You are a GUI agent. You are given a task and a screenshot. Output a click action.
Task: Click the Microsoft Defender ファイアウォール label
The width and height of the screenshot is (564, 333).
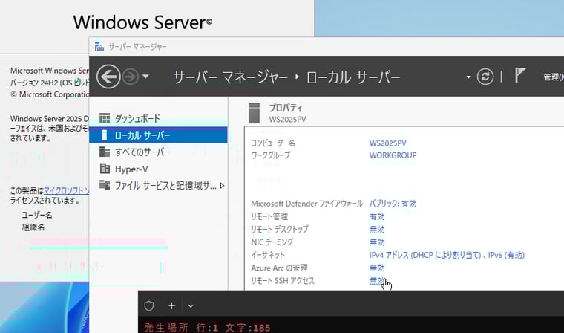tap(306, 204)
